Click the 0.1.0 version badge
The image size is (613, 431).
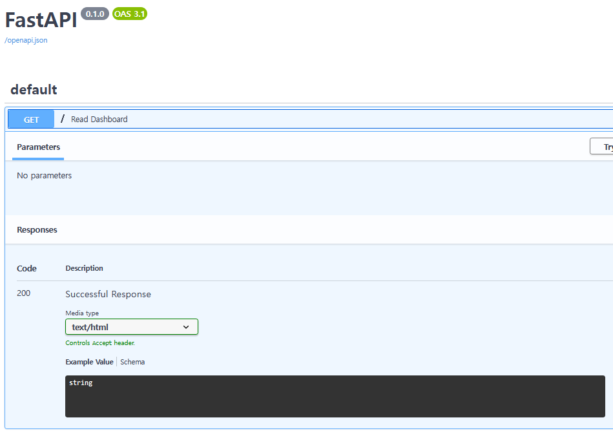click(x=95, y=14)
